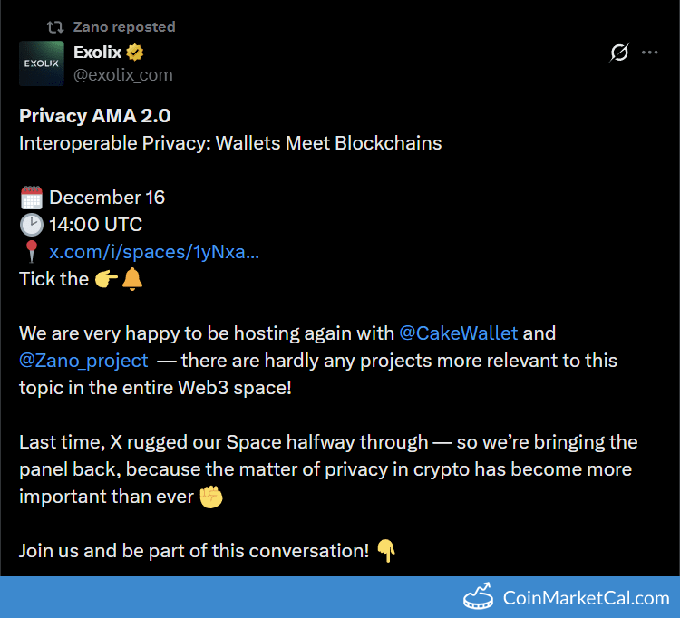Click the red pin emoji
Image resolution: width=680 pixels, height=618 pixels.
coord(30,252)
